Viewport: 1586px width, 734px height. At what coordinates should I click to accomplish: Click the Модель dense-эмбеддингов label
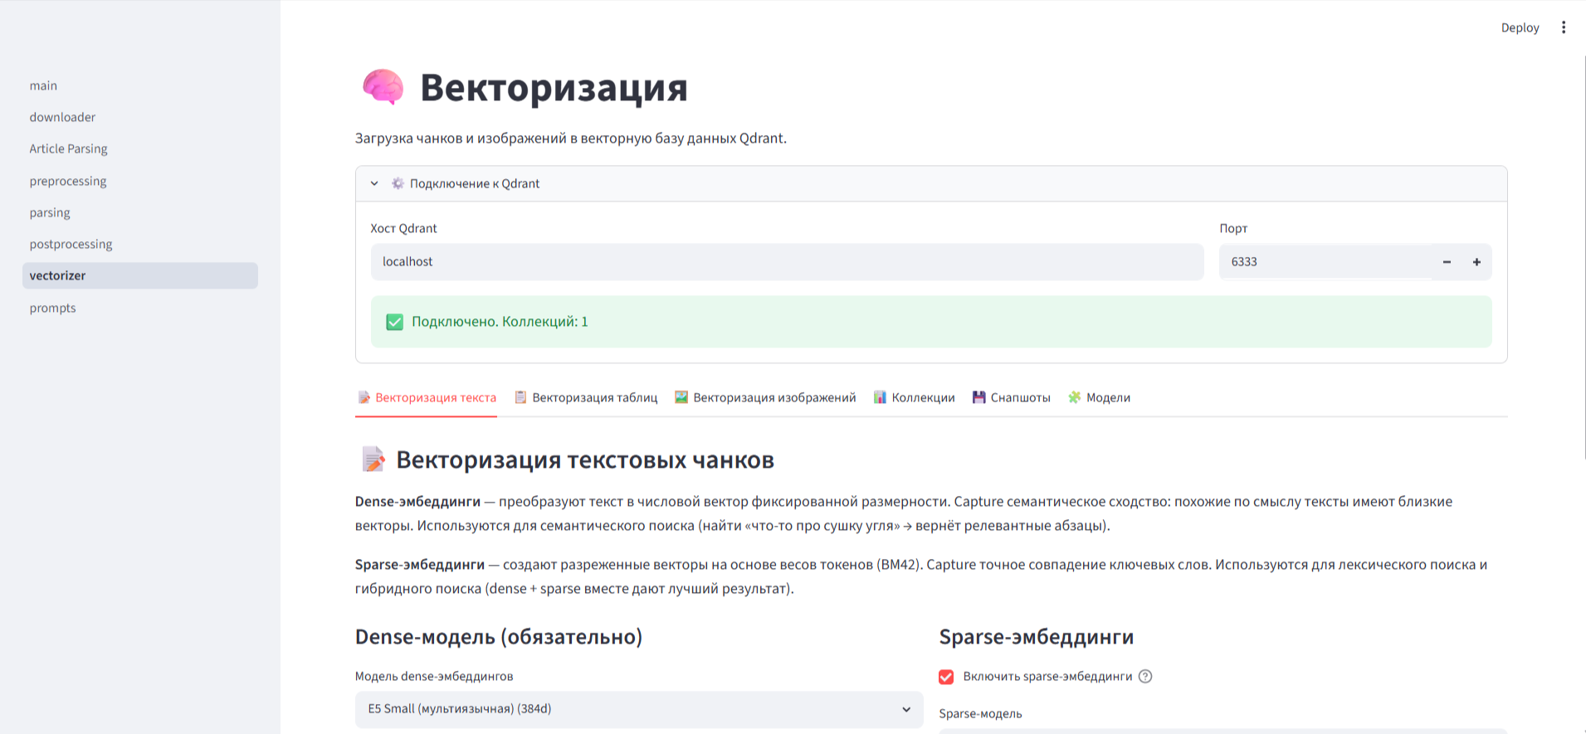pyautogui.click(x=434, y=676)
